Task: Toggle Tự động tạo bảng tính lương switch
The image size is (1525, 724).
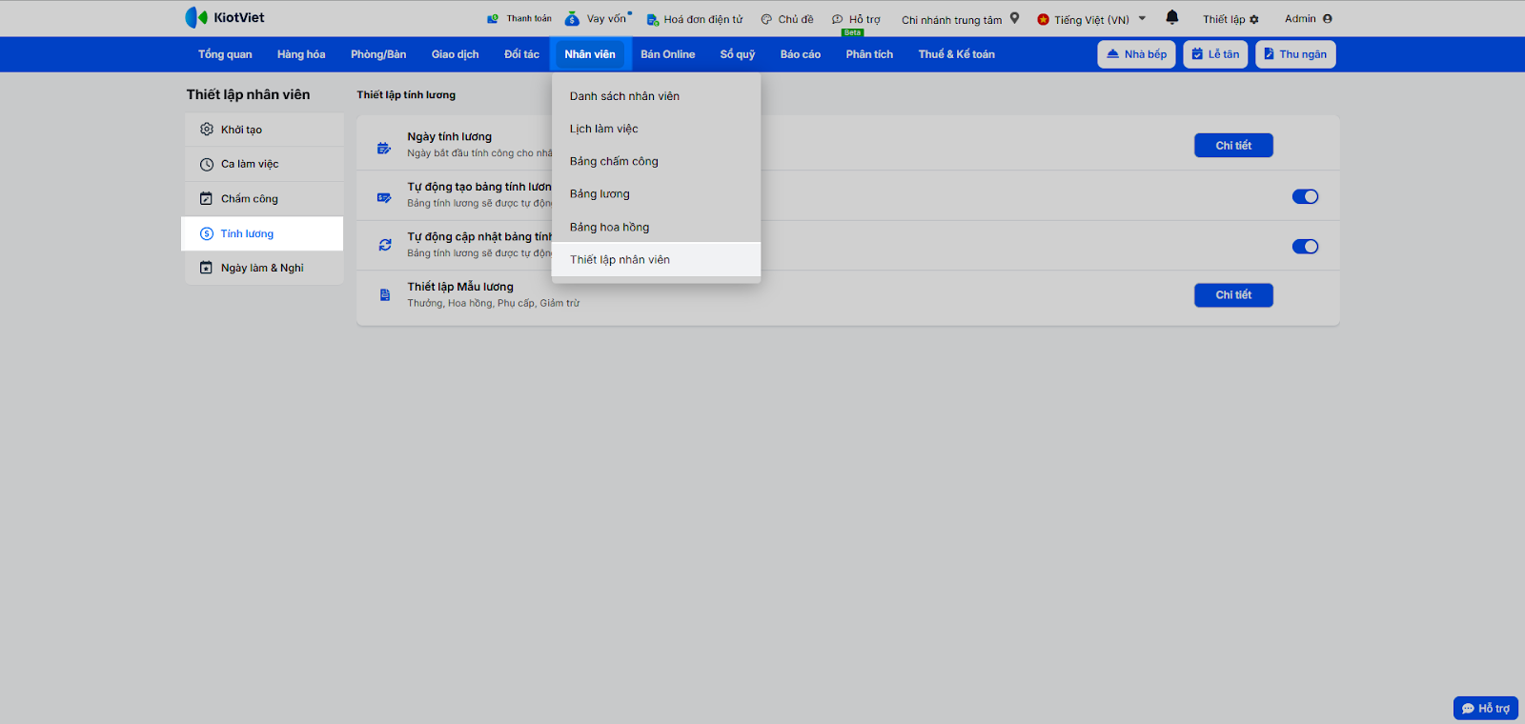Action: (1305, 196)
